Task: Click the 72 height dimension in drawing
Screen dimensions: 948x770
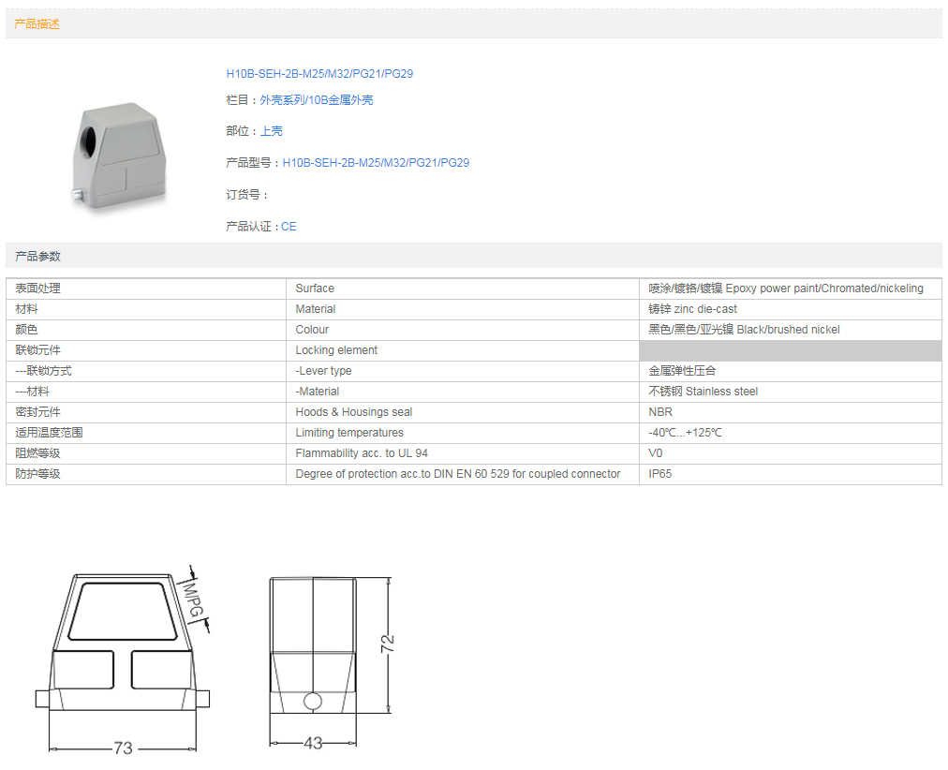Action: click(387, 643)
